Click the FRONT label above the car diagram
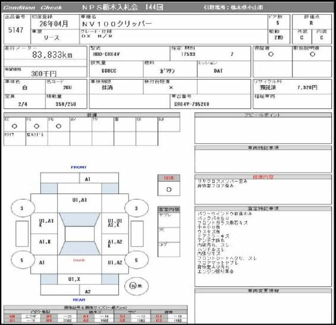The image size is (336, 325). point(79,167)
